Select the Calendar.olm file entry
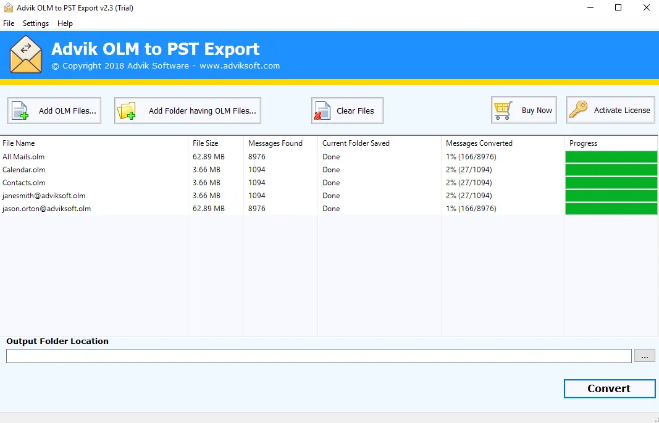 pos(23,170)
